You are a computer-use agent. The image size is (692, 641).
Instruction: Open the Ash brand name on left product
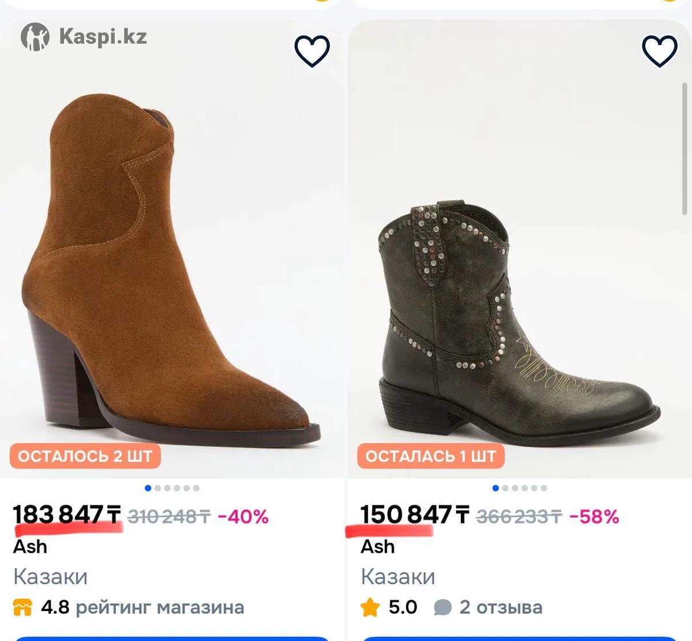click(x=30, y=546)
